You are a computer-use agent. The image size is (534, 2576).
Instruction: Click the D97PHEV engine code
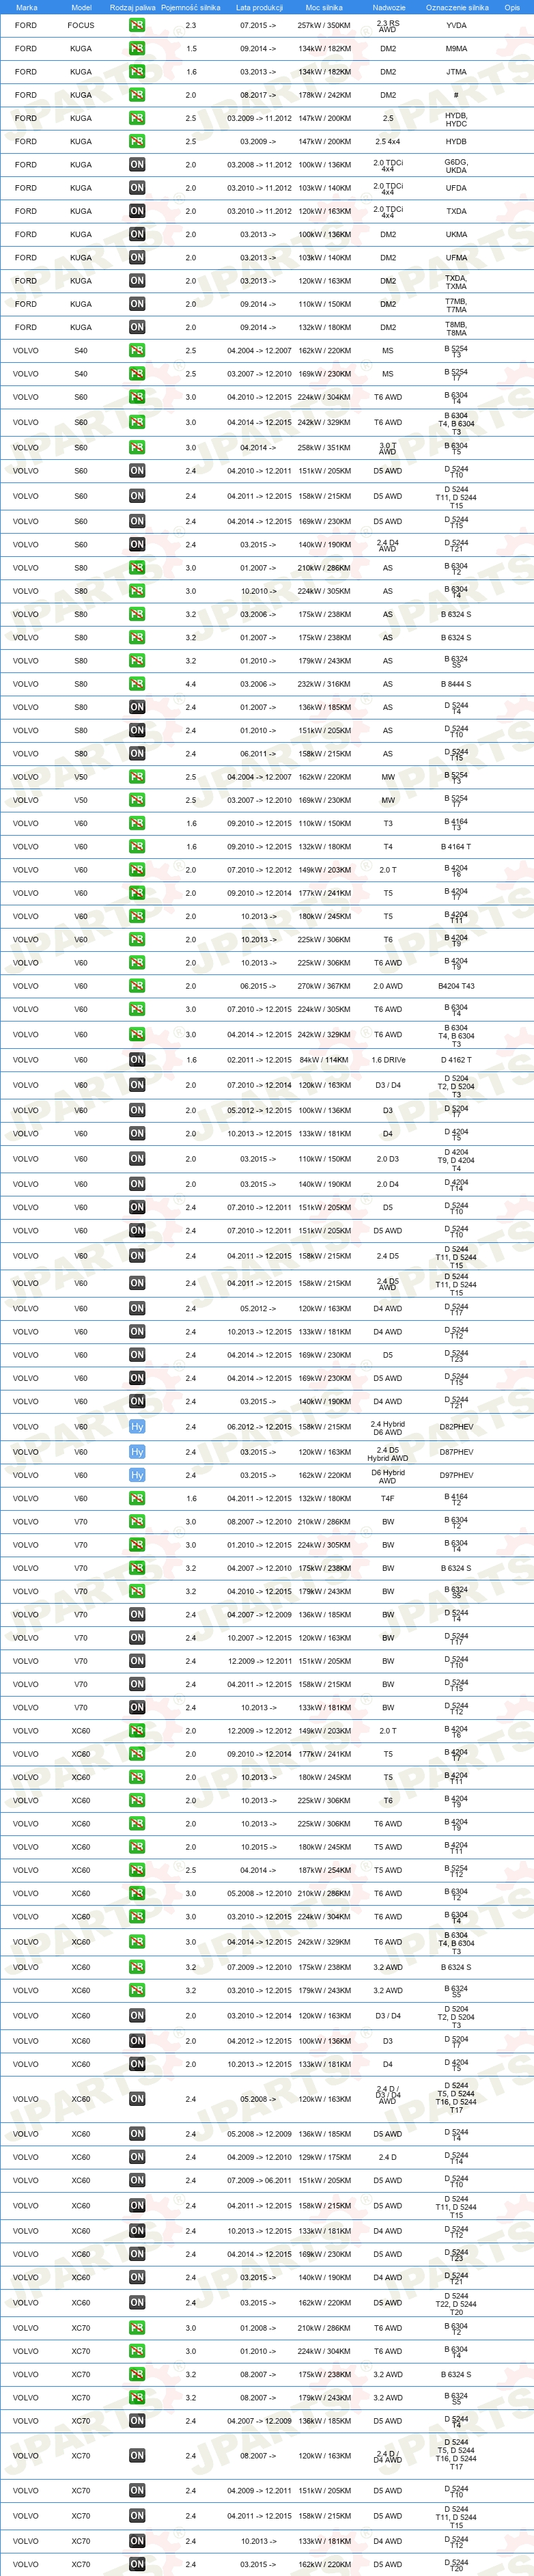[x=456, y=1475]
